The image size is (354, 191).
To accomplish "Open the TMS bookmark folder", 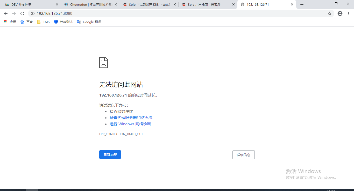I will (x=43, y=22).
